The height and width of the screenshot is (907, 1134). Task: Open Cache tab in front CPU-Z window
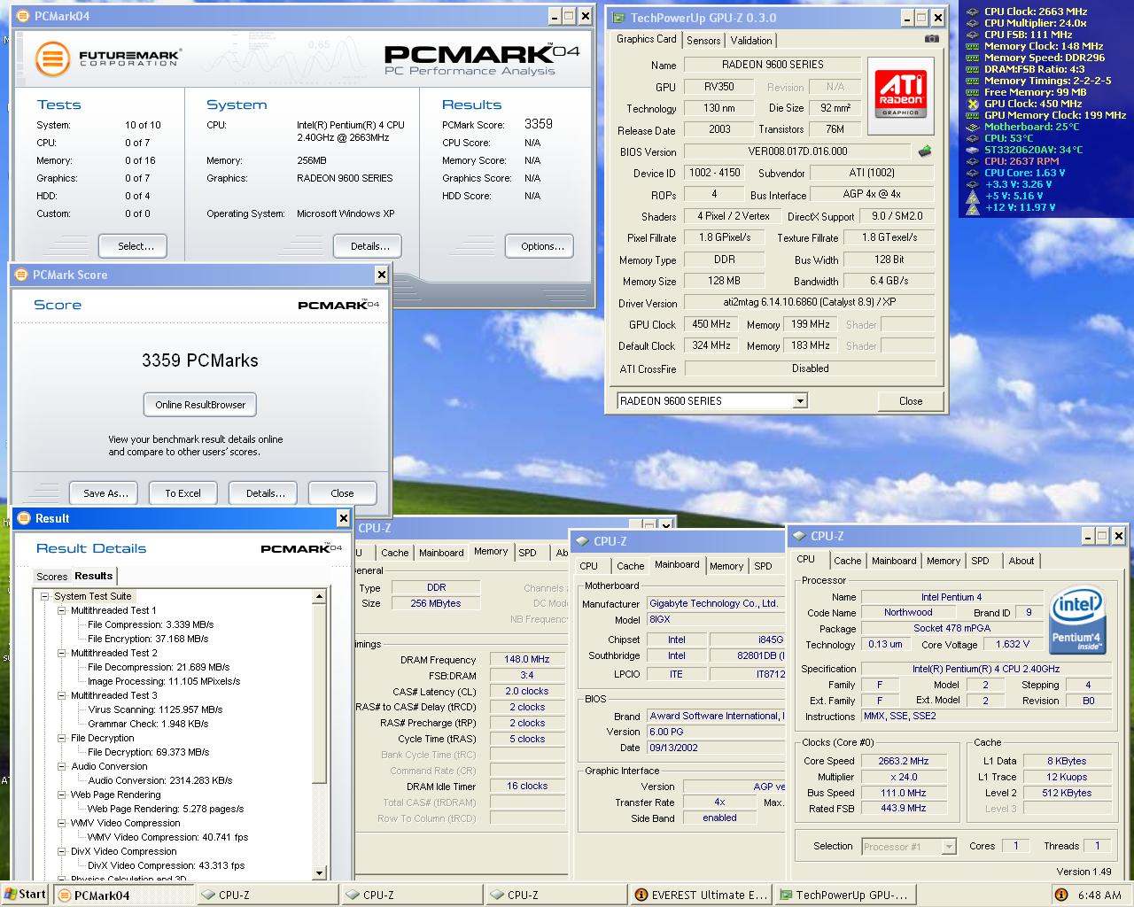847,561
